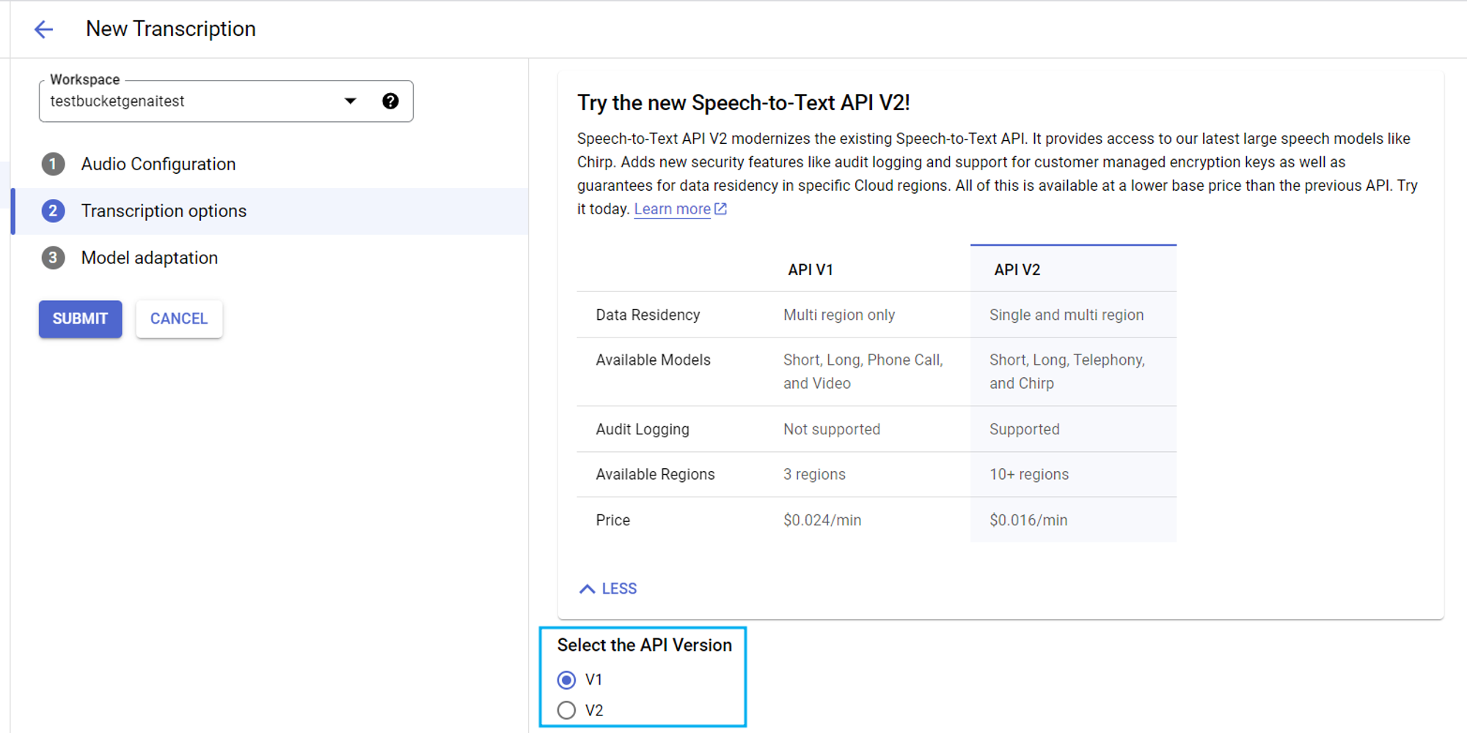The image size is (1467, 733).
Task: Go back using the left arrow icon
Action: tap(44, 29)
